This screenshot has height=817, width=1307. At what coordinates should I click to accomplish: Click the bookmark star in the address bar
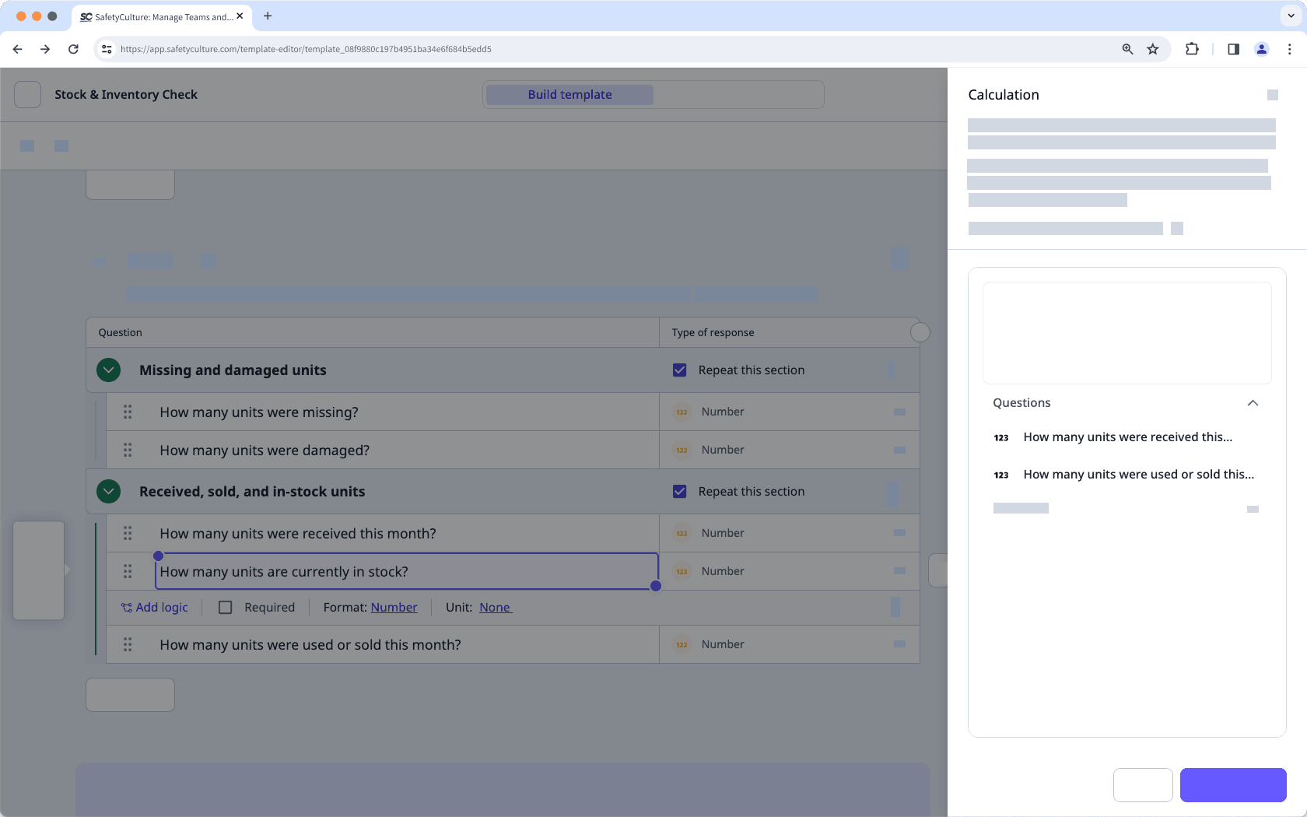[x=1153, y=48]
